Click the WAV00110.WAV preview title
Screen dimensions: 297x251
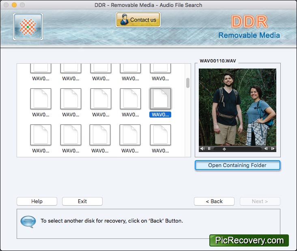[x=218, y=61]
